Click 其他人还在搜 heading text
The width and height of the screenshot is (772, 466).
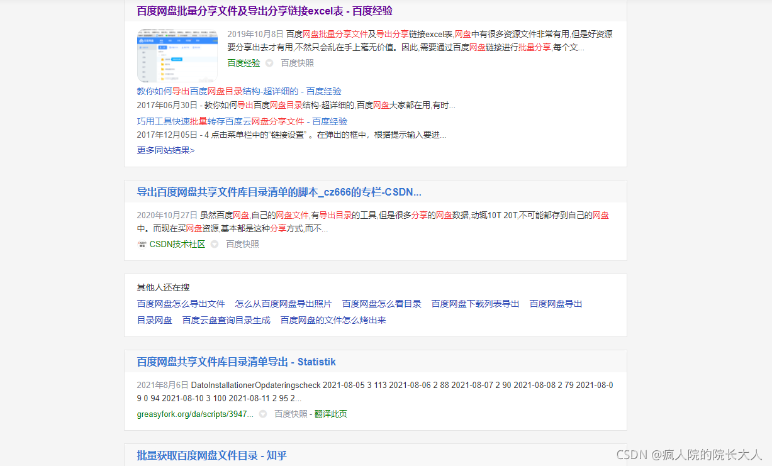[x=164, y=287]
